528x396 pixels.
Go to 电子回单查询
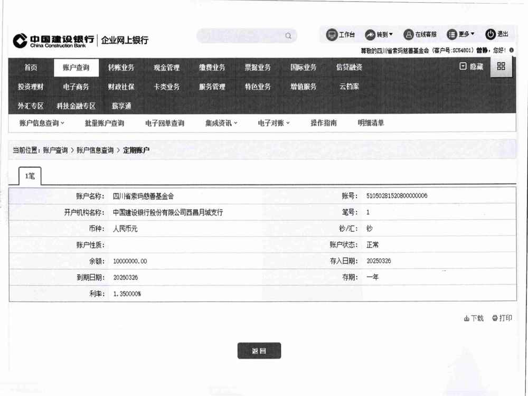[x=165, y=123]
